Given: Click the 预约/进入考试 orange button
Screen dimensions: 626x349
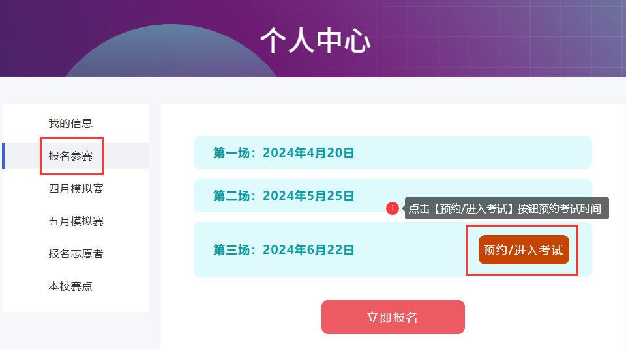Looking at the screenshot, I should (524, 249).
